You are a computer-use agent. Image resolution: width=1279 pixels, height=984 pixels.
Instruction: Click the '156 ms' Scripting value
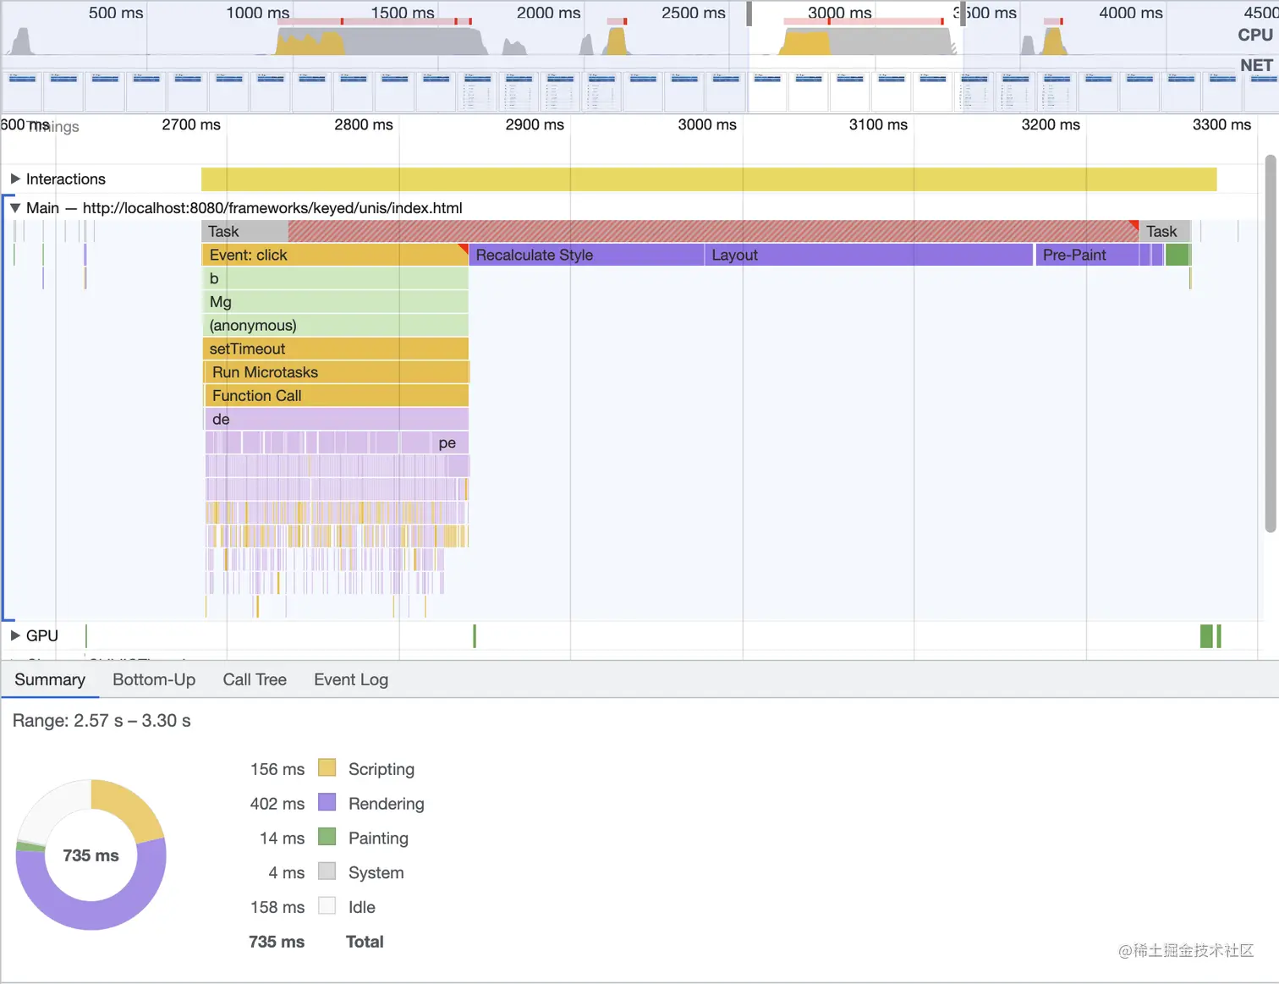click(277, 769)
